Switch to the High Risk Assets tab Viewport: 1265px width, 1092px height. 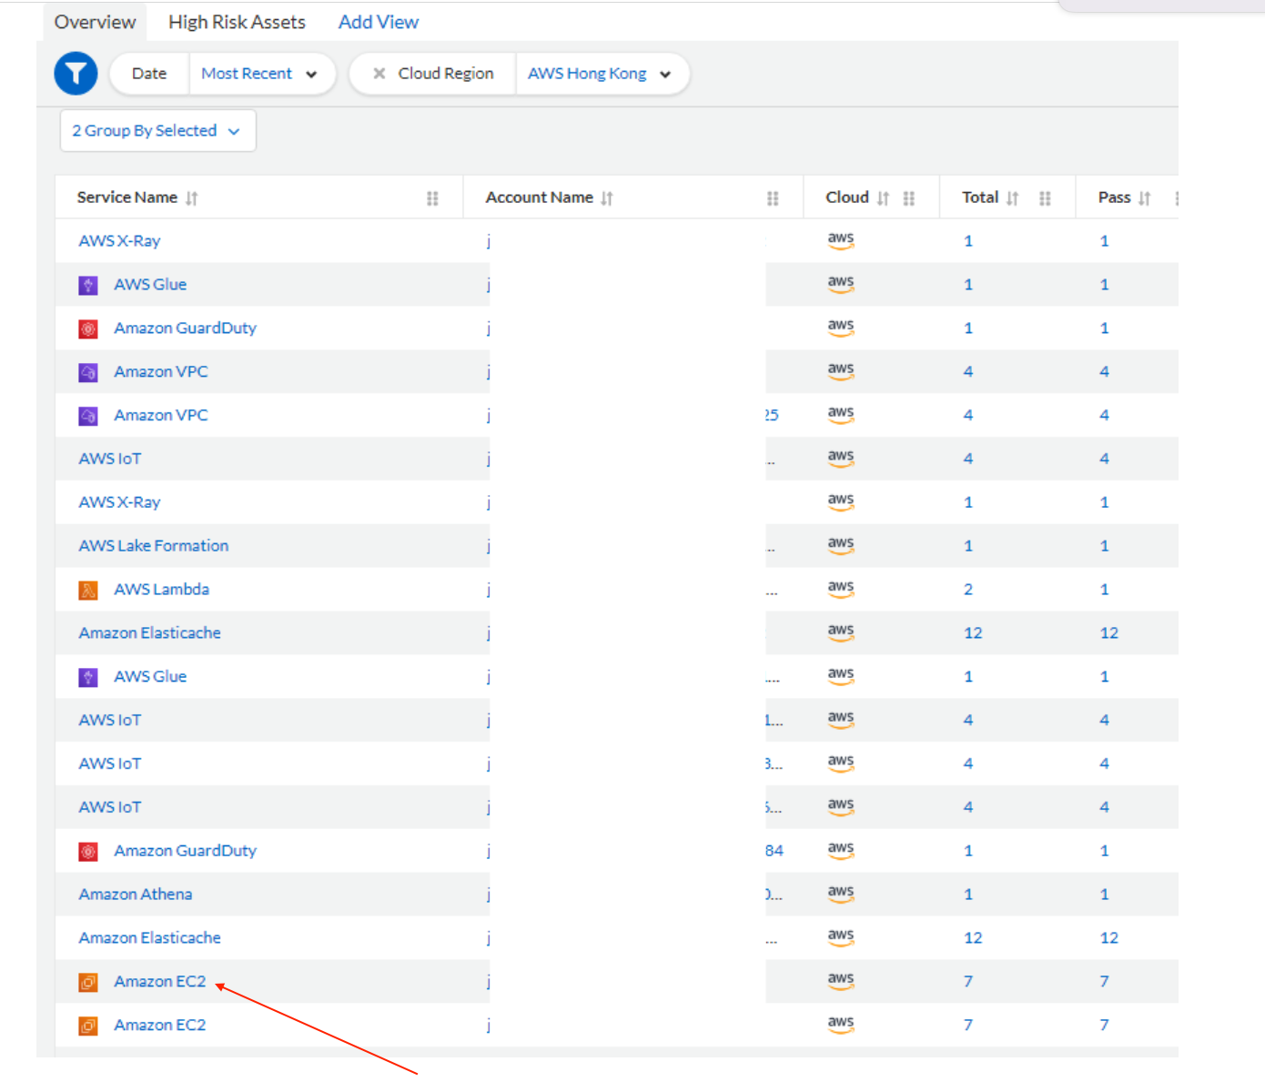point(237,22)
